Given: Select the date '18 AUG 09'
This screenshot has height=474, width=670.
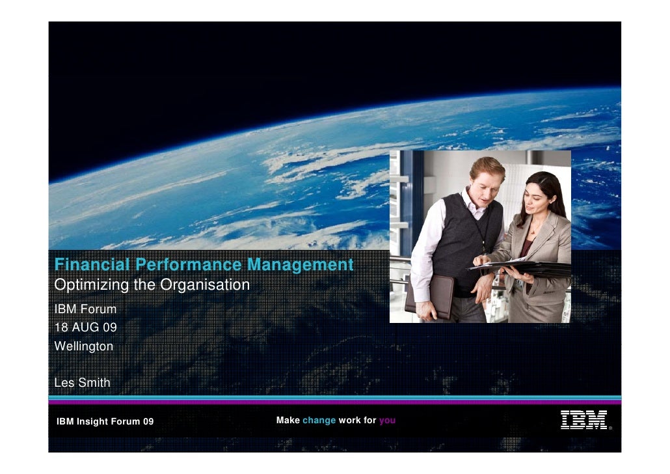Looking at the screenshot, I should (85, 328).
